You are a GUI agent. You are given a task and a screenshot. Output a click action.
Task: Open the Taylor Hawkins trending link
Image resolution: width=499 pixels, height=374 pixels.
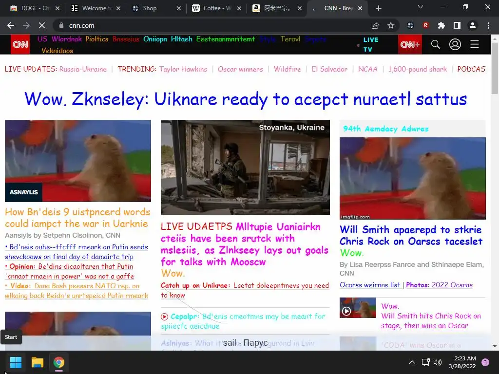tap(183, 69)
